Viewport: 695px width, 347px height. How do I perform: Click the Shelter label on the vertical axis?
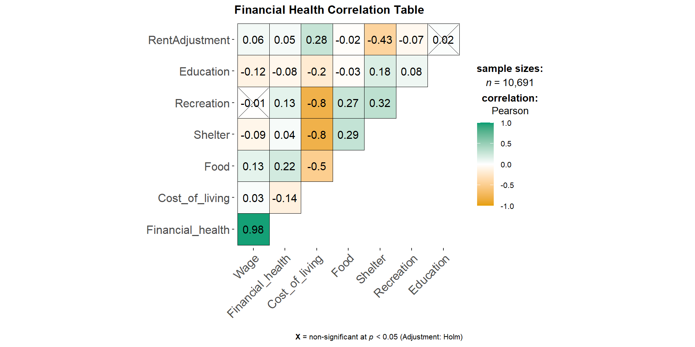tap(212, 135)
